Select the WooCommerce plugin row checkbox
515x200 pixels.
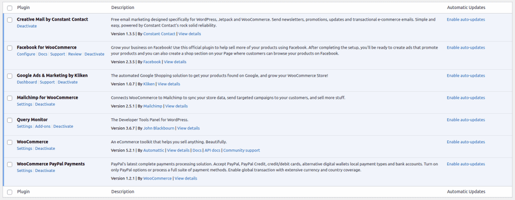[10, 142]
